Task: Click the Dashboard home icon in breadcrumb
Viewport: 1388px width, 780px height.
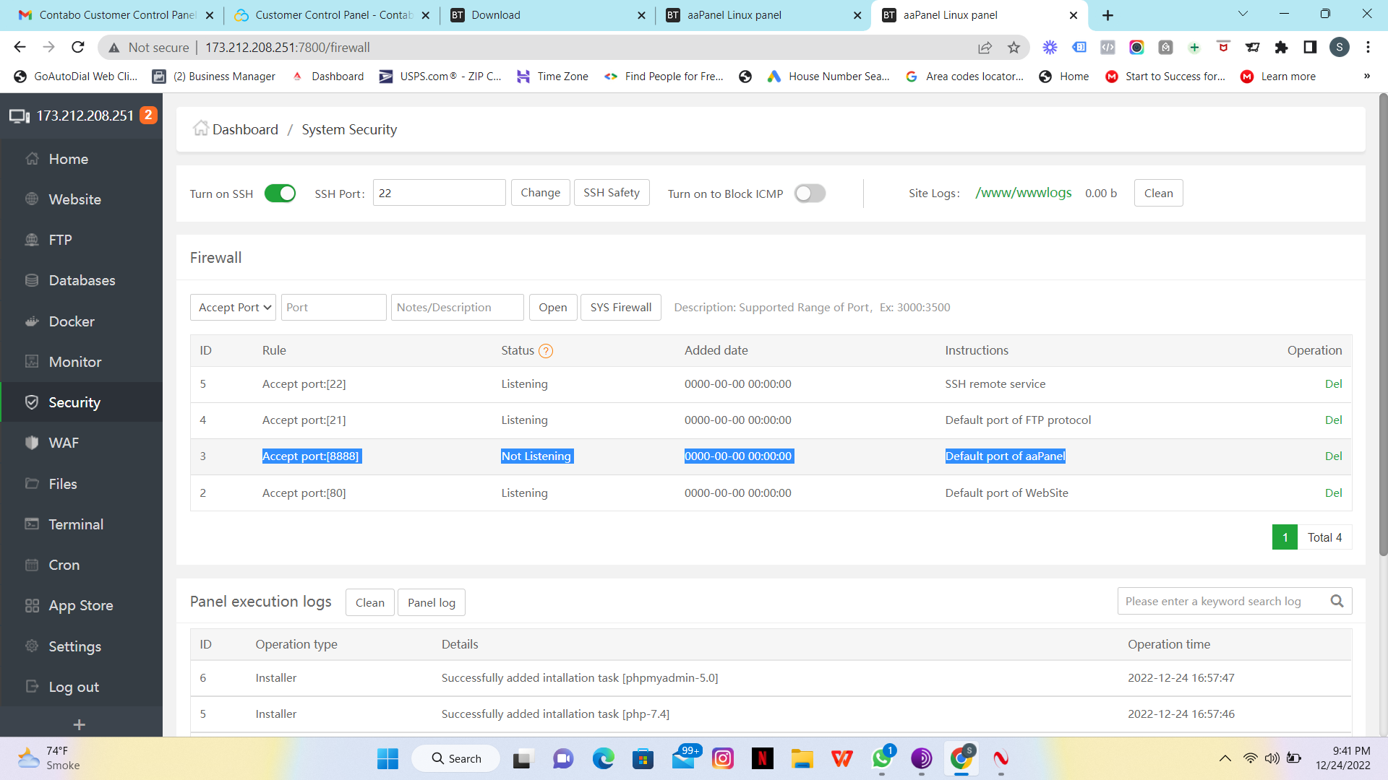Action: (x=200, y=129)
